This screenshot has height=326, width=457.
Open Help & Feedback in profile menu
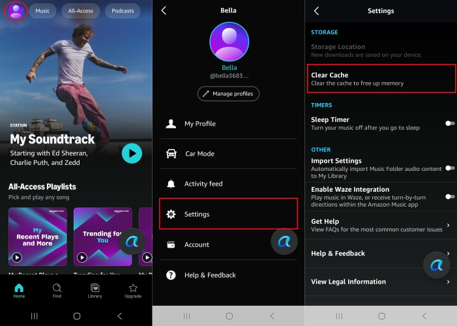tap(228, 275)
